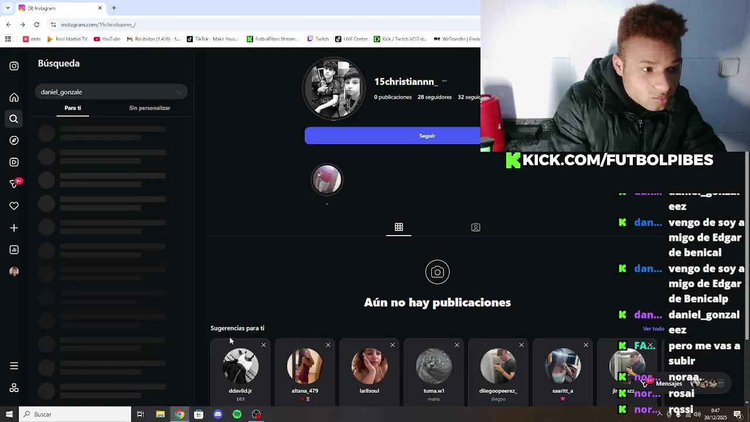Open lariisoul suggested profile picture
The height and width of the screenshot is (422, 750).
369,366
